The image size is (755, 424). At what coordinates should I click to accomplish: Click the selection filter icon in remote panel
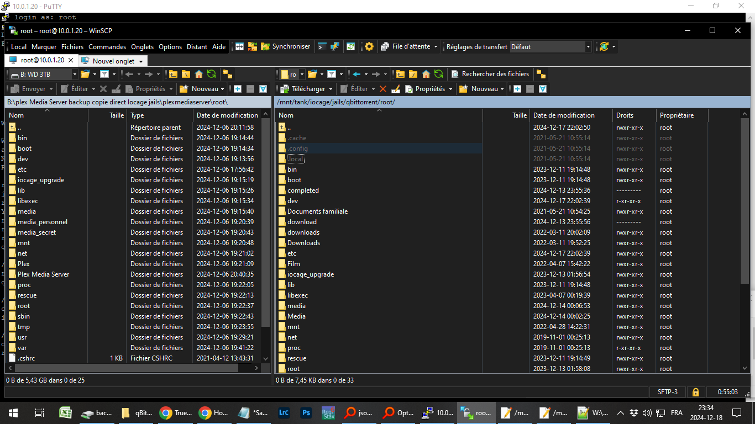coord(543,89)
